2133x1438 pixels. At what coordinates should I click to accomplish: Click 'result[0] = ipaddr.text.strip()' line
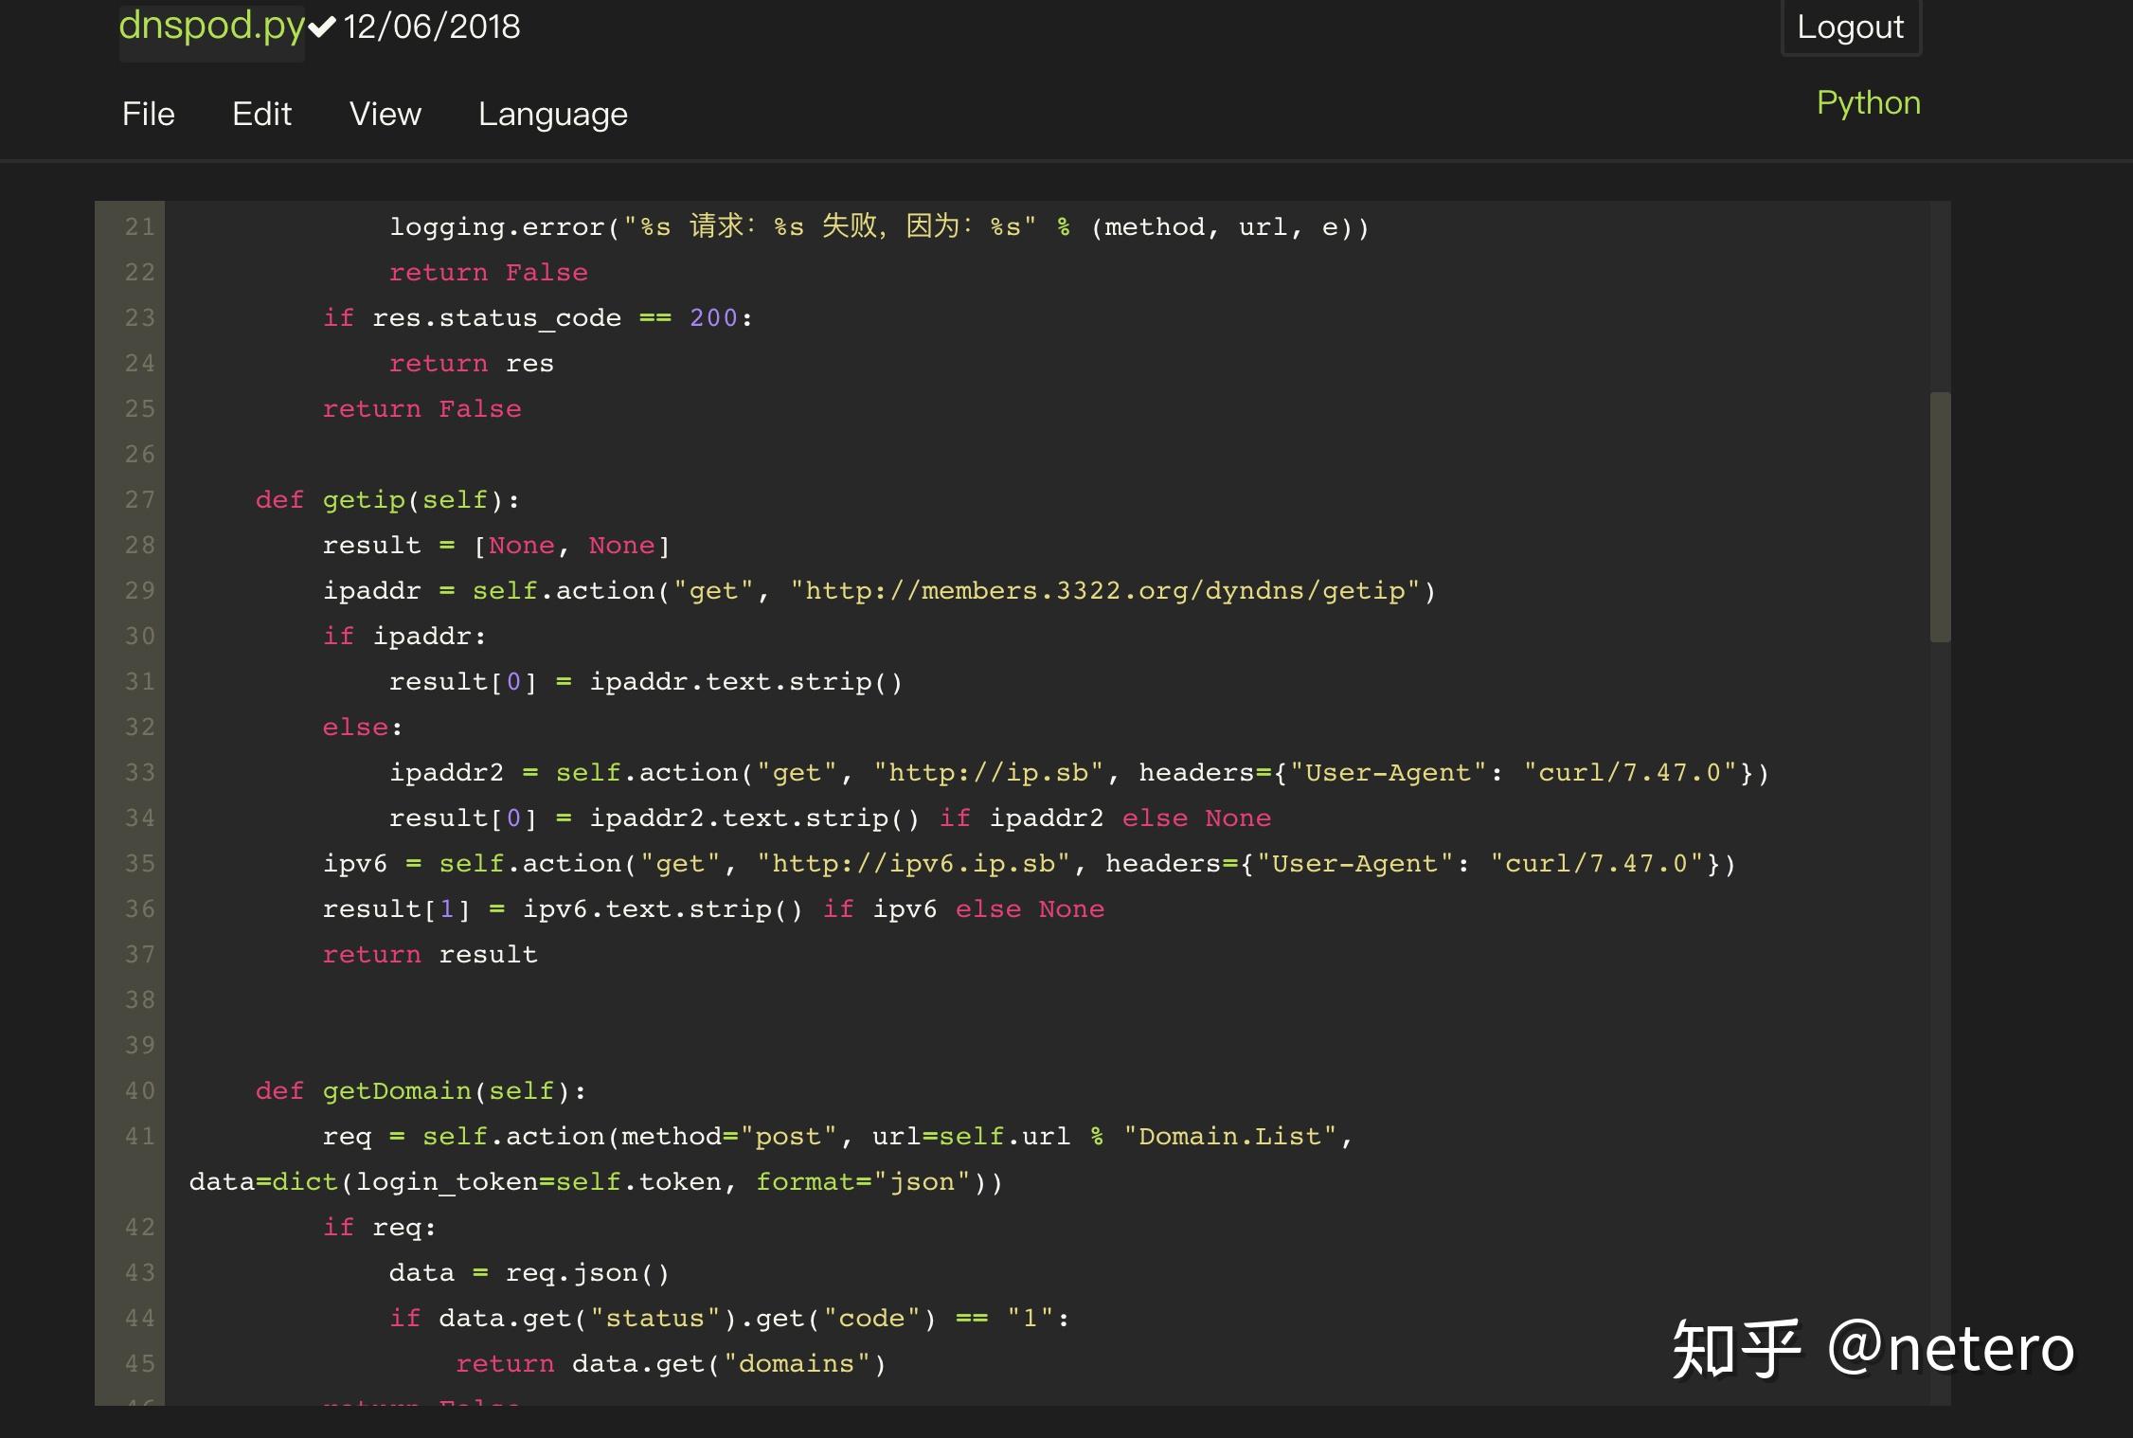[646, 682]
